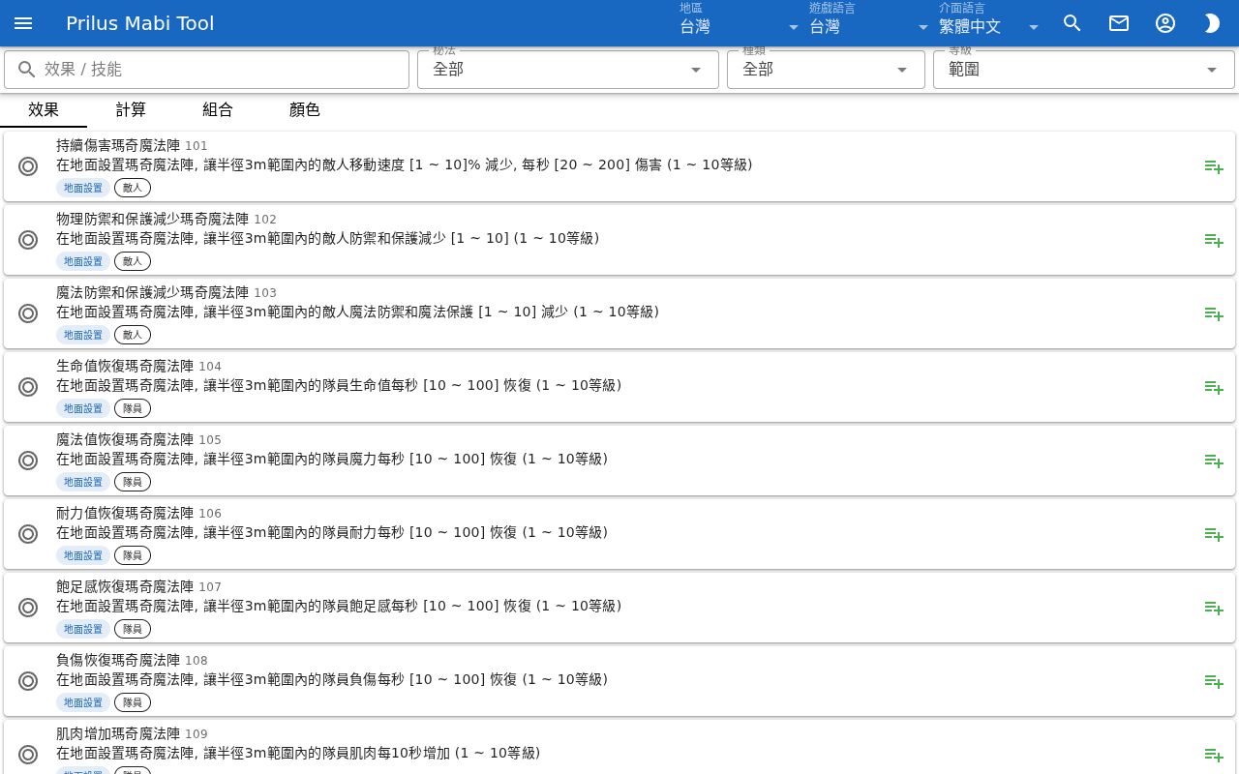Add effect 102 物理防禦和保護減少 to list

tap(1214, 240)
